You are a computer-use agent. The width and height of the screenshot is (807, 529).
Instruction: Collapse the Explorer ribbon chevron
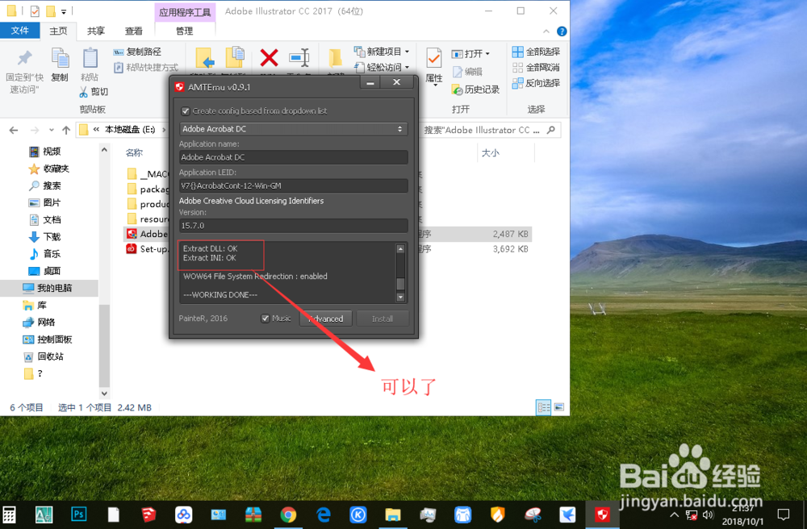[546, 31]
